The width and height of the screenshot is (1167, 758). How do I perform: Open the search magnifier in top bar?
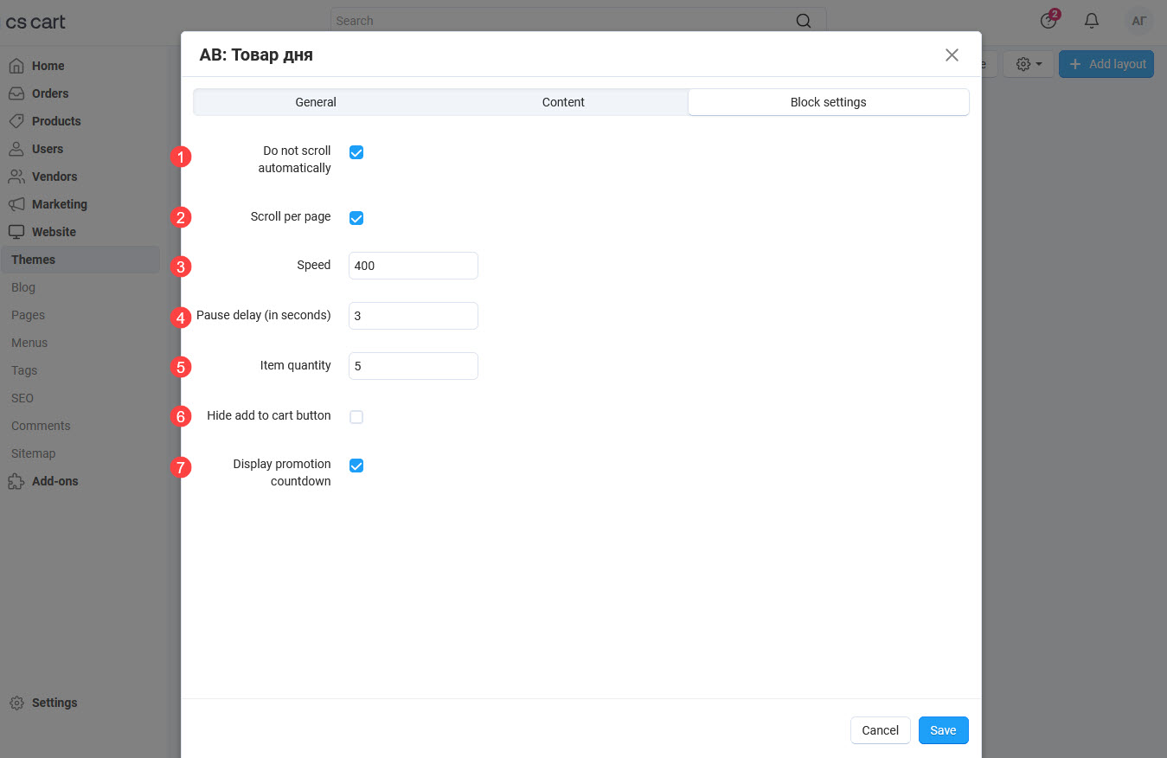pos(803,20)
